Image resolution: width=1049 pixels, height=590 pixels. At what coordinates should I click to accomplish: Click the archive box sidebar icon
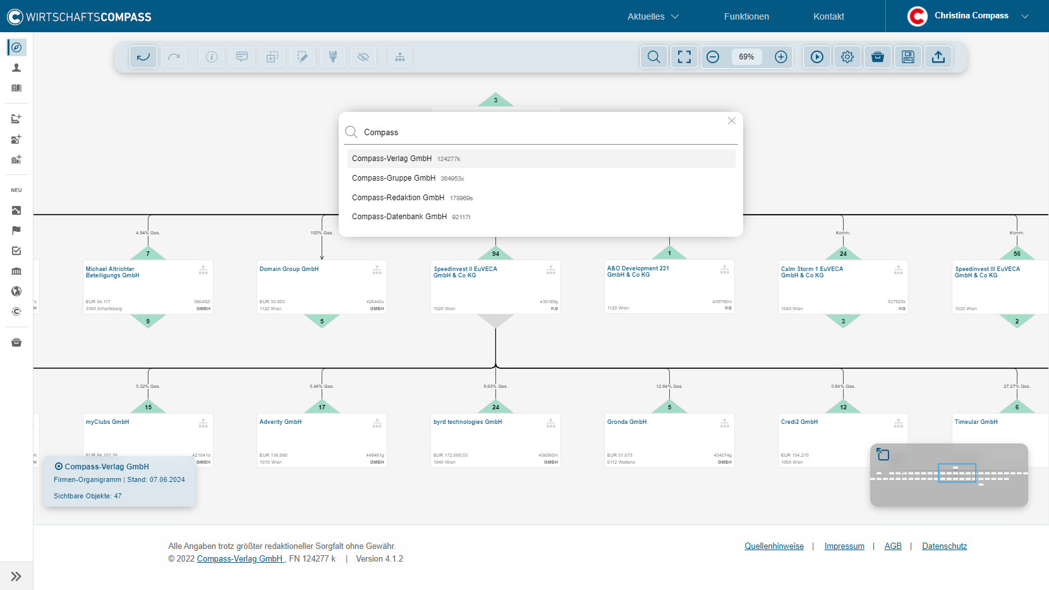[x=16, y=342]
